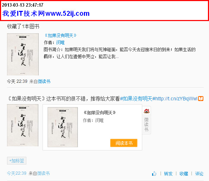Click the thumbs-up like icon
The height and width of the screenshot is (181, 209).
154,173
